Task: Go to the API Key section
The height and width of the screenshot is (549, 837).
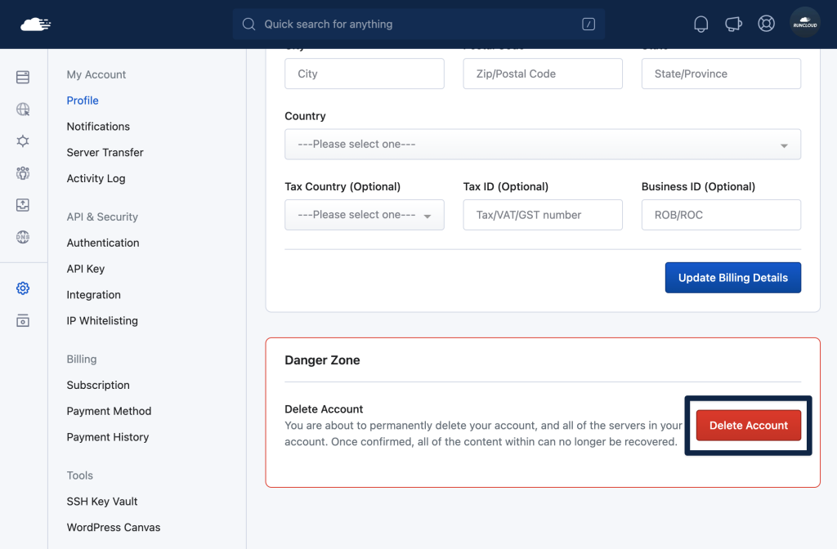Action: pos(85,269)
